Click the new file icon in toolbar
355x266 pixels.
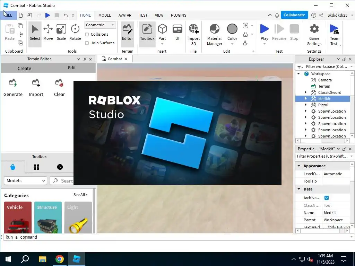(x=21, y=15)
